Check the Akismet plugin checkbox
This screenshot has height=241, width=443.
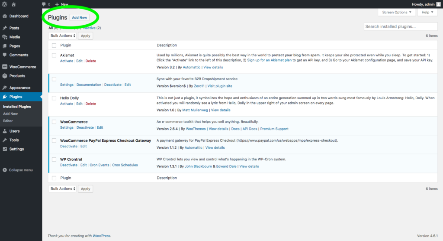pos(54,55)
